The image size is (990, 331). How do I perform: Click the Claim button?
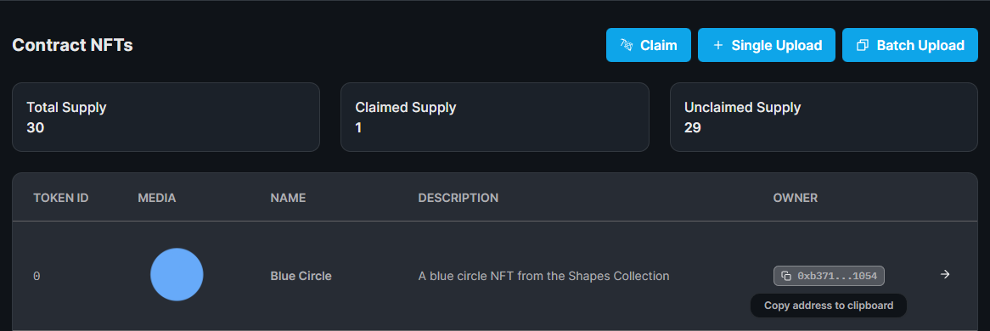click(649, 45)
